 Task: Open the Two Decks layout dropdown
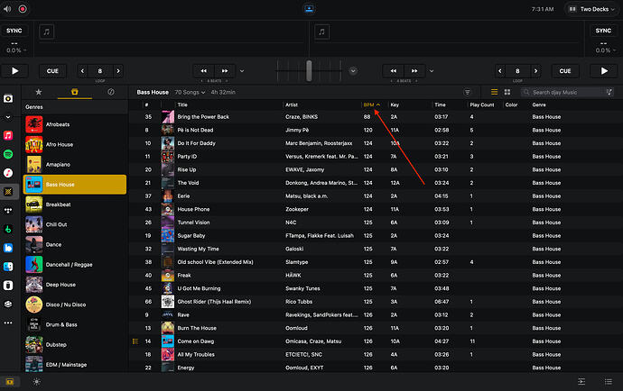[x=591, y=9]
